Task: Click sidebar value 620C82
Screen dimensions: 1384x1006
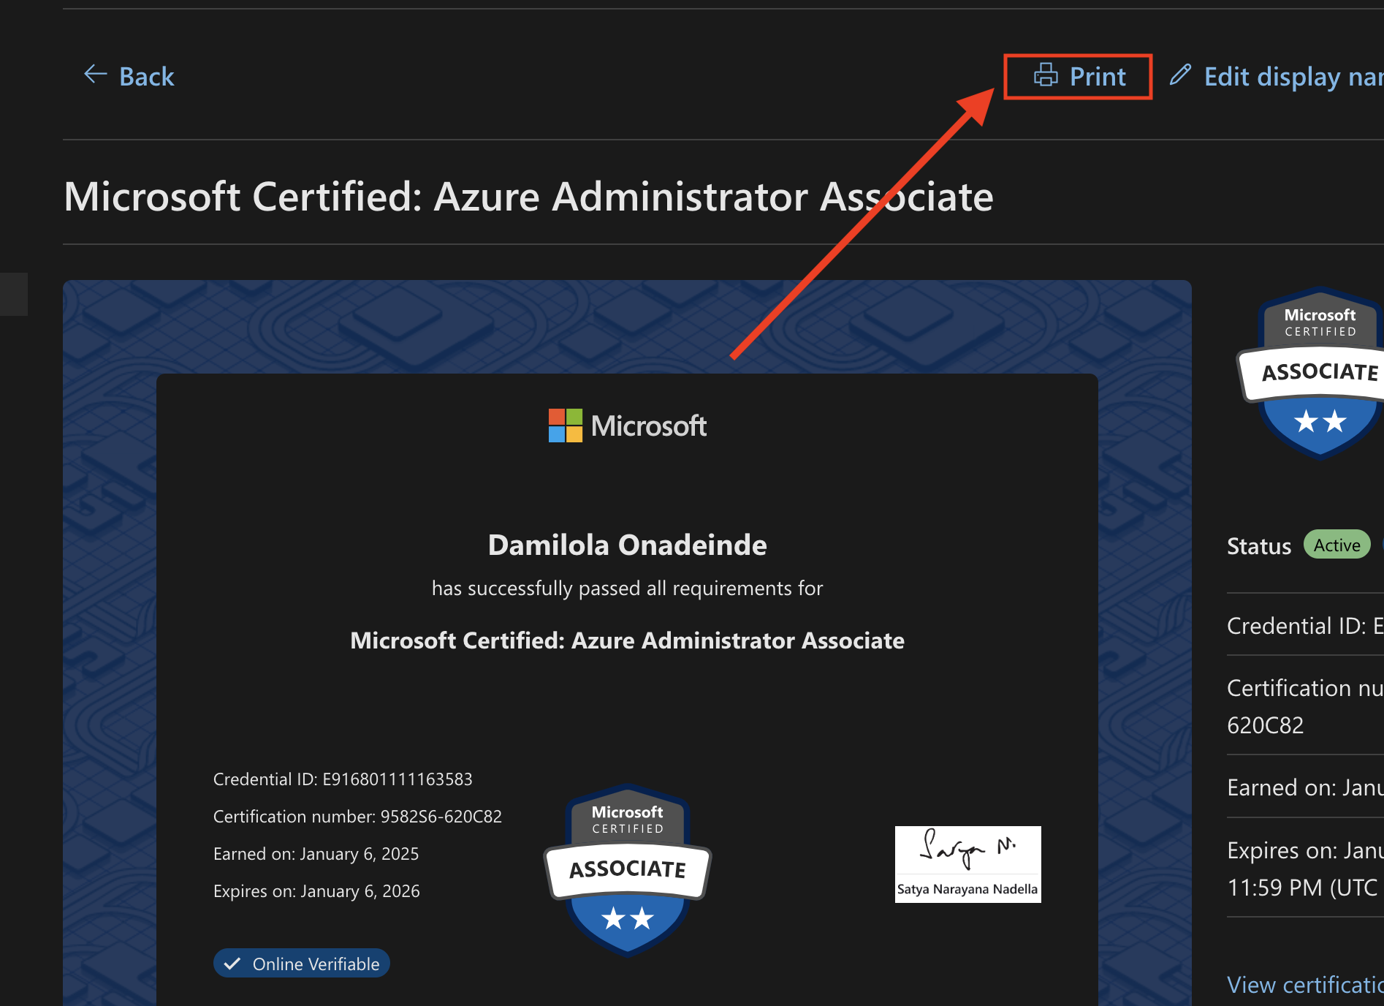Action: [x=1265, y=725]
